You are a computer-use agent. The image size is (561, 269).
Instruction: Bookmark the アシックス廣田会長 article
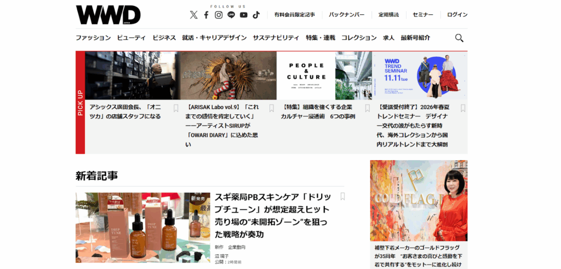[176, 108]
